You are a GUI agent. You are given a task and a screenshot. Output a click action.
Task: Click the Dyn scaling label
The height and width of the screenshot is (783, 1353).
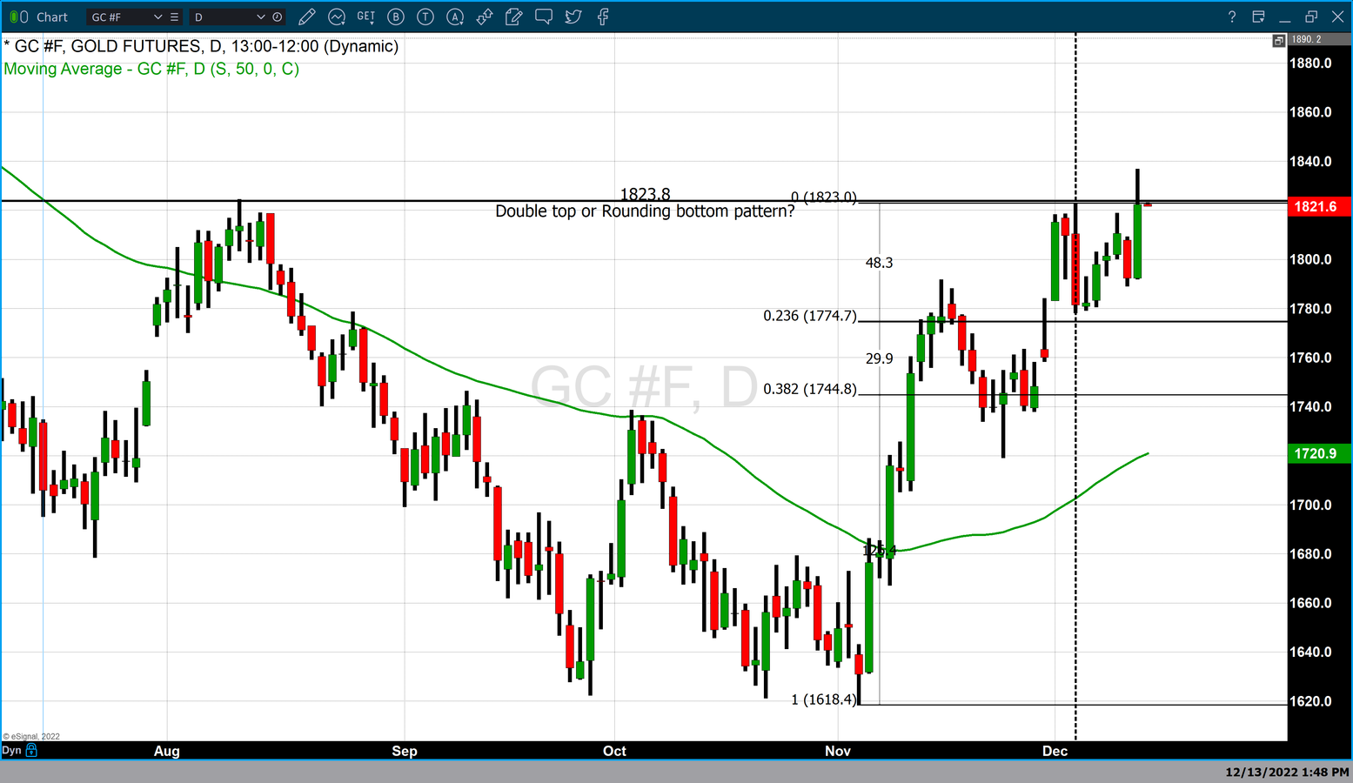coord(11,750)
